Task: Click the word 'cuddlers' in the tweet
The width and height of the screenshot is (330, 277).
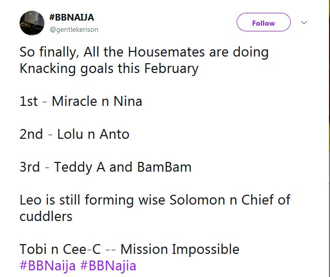Action: click(46, 216)
